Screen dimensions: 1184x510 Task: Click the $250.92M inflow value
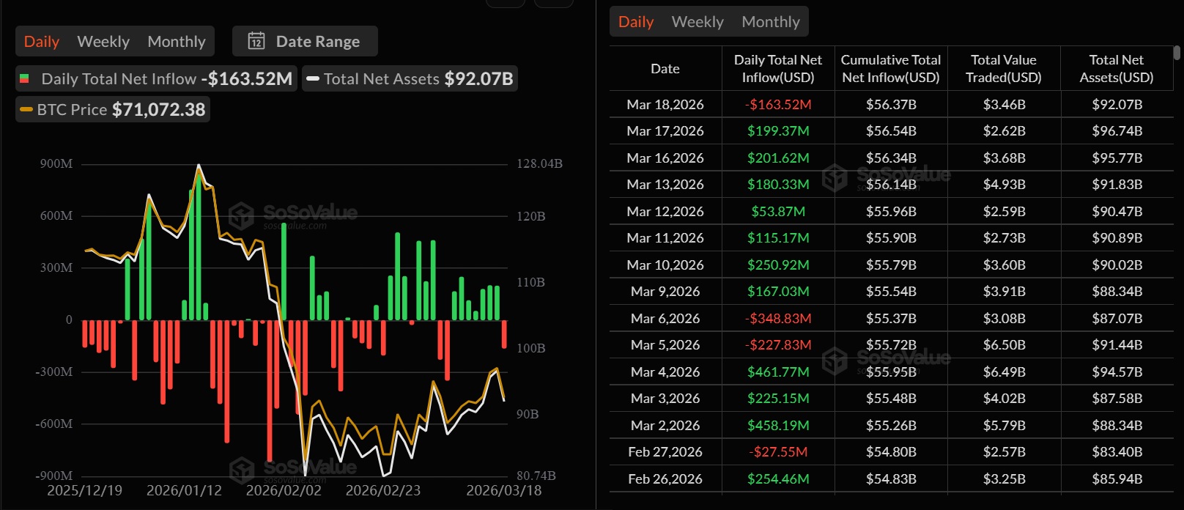[x=778, y=265]
